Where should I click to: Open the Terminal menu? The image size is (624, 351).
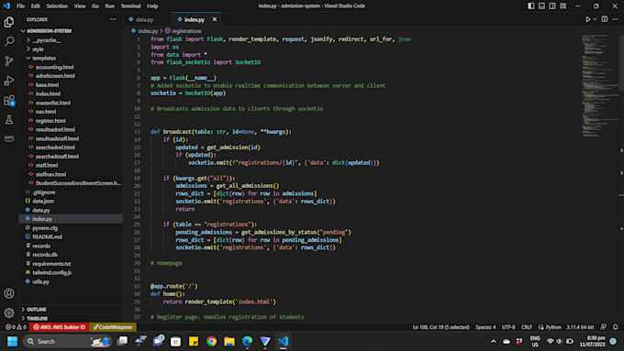[130, 6]
